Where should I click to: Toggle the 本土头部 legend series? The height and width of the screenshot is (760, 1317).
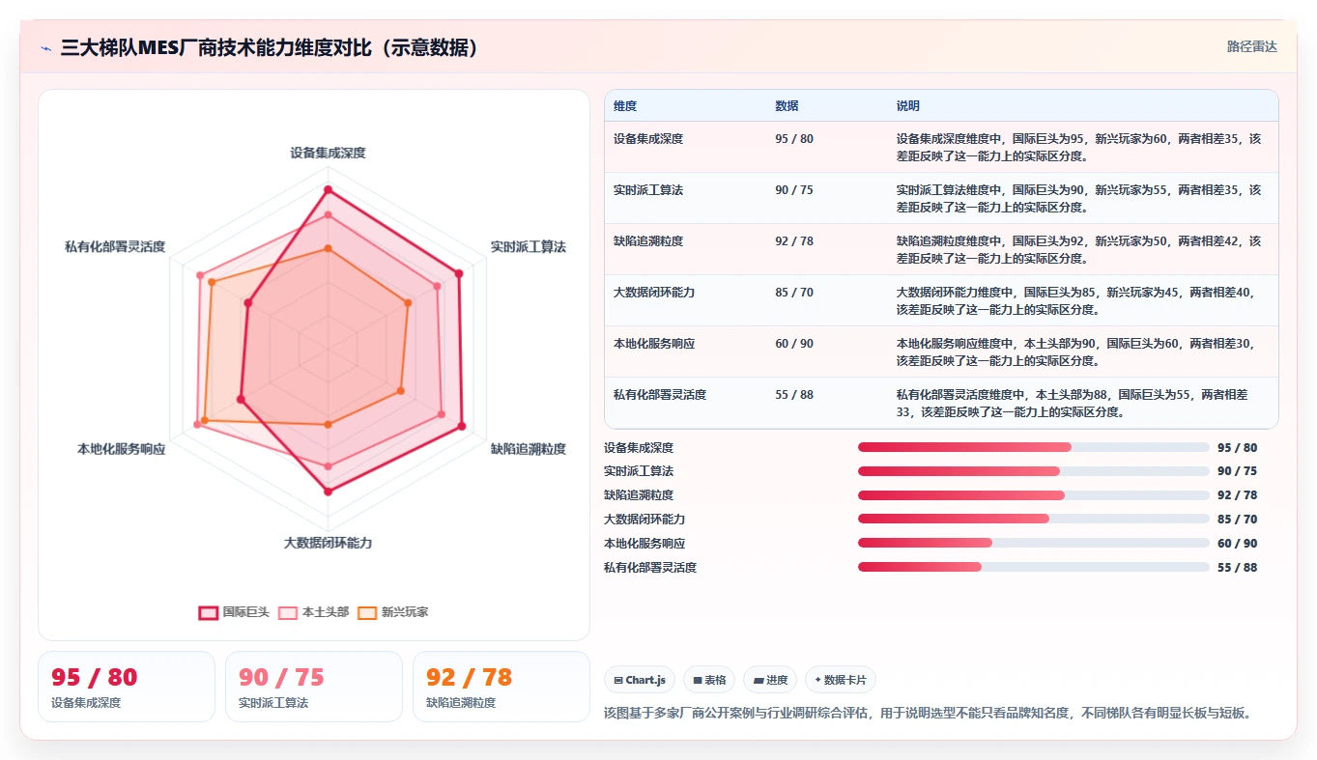coord(313,612)
